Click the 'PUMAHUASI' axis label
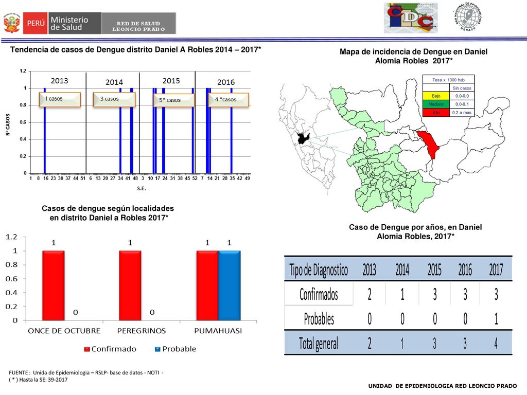The height and width of the screenshot is (395, 527). (218, 331)
